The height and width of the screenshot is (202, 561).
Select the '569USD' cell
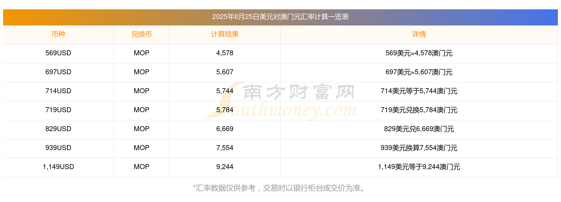pos(58,53)
